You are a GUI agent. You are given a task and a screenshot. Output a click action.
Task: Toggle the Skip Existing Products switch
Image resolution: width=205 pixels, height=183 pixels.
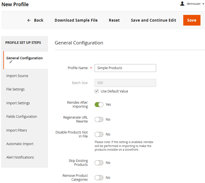click(x=99, y=163)
